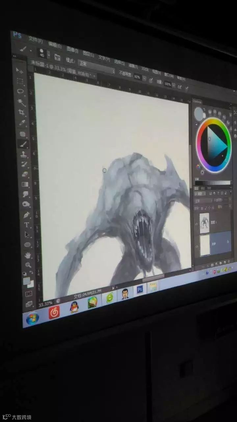Select the white background layer thumbnail
This screenshot has width=237, height=422.
[205, 245]
